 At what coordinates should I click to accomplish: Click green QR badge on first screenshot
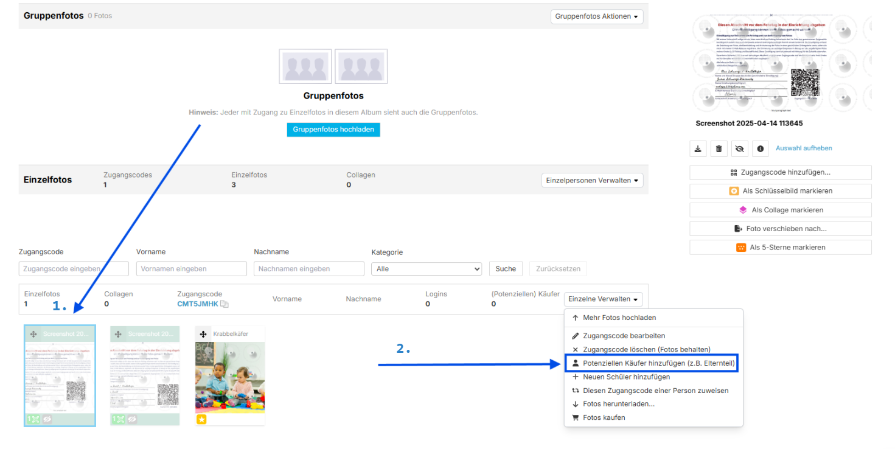click(33, 419)
